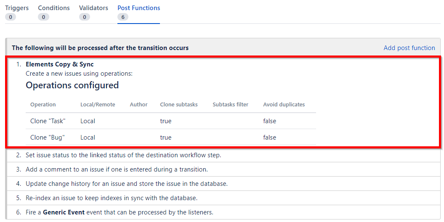Click the Subtasks filter column header
This screenshot has height=222, width=444.
click(x=230, y=105)
